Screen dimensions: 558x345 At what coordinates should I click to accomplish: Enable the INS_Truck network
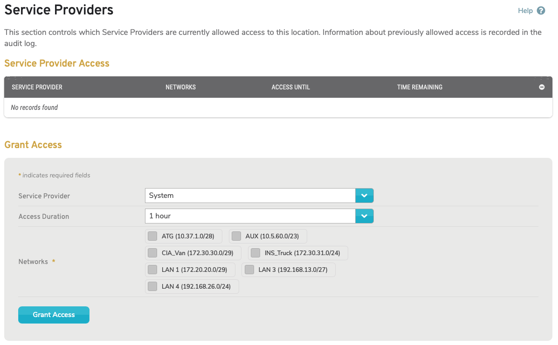(x=255, y=253)
